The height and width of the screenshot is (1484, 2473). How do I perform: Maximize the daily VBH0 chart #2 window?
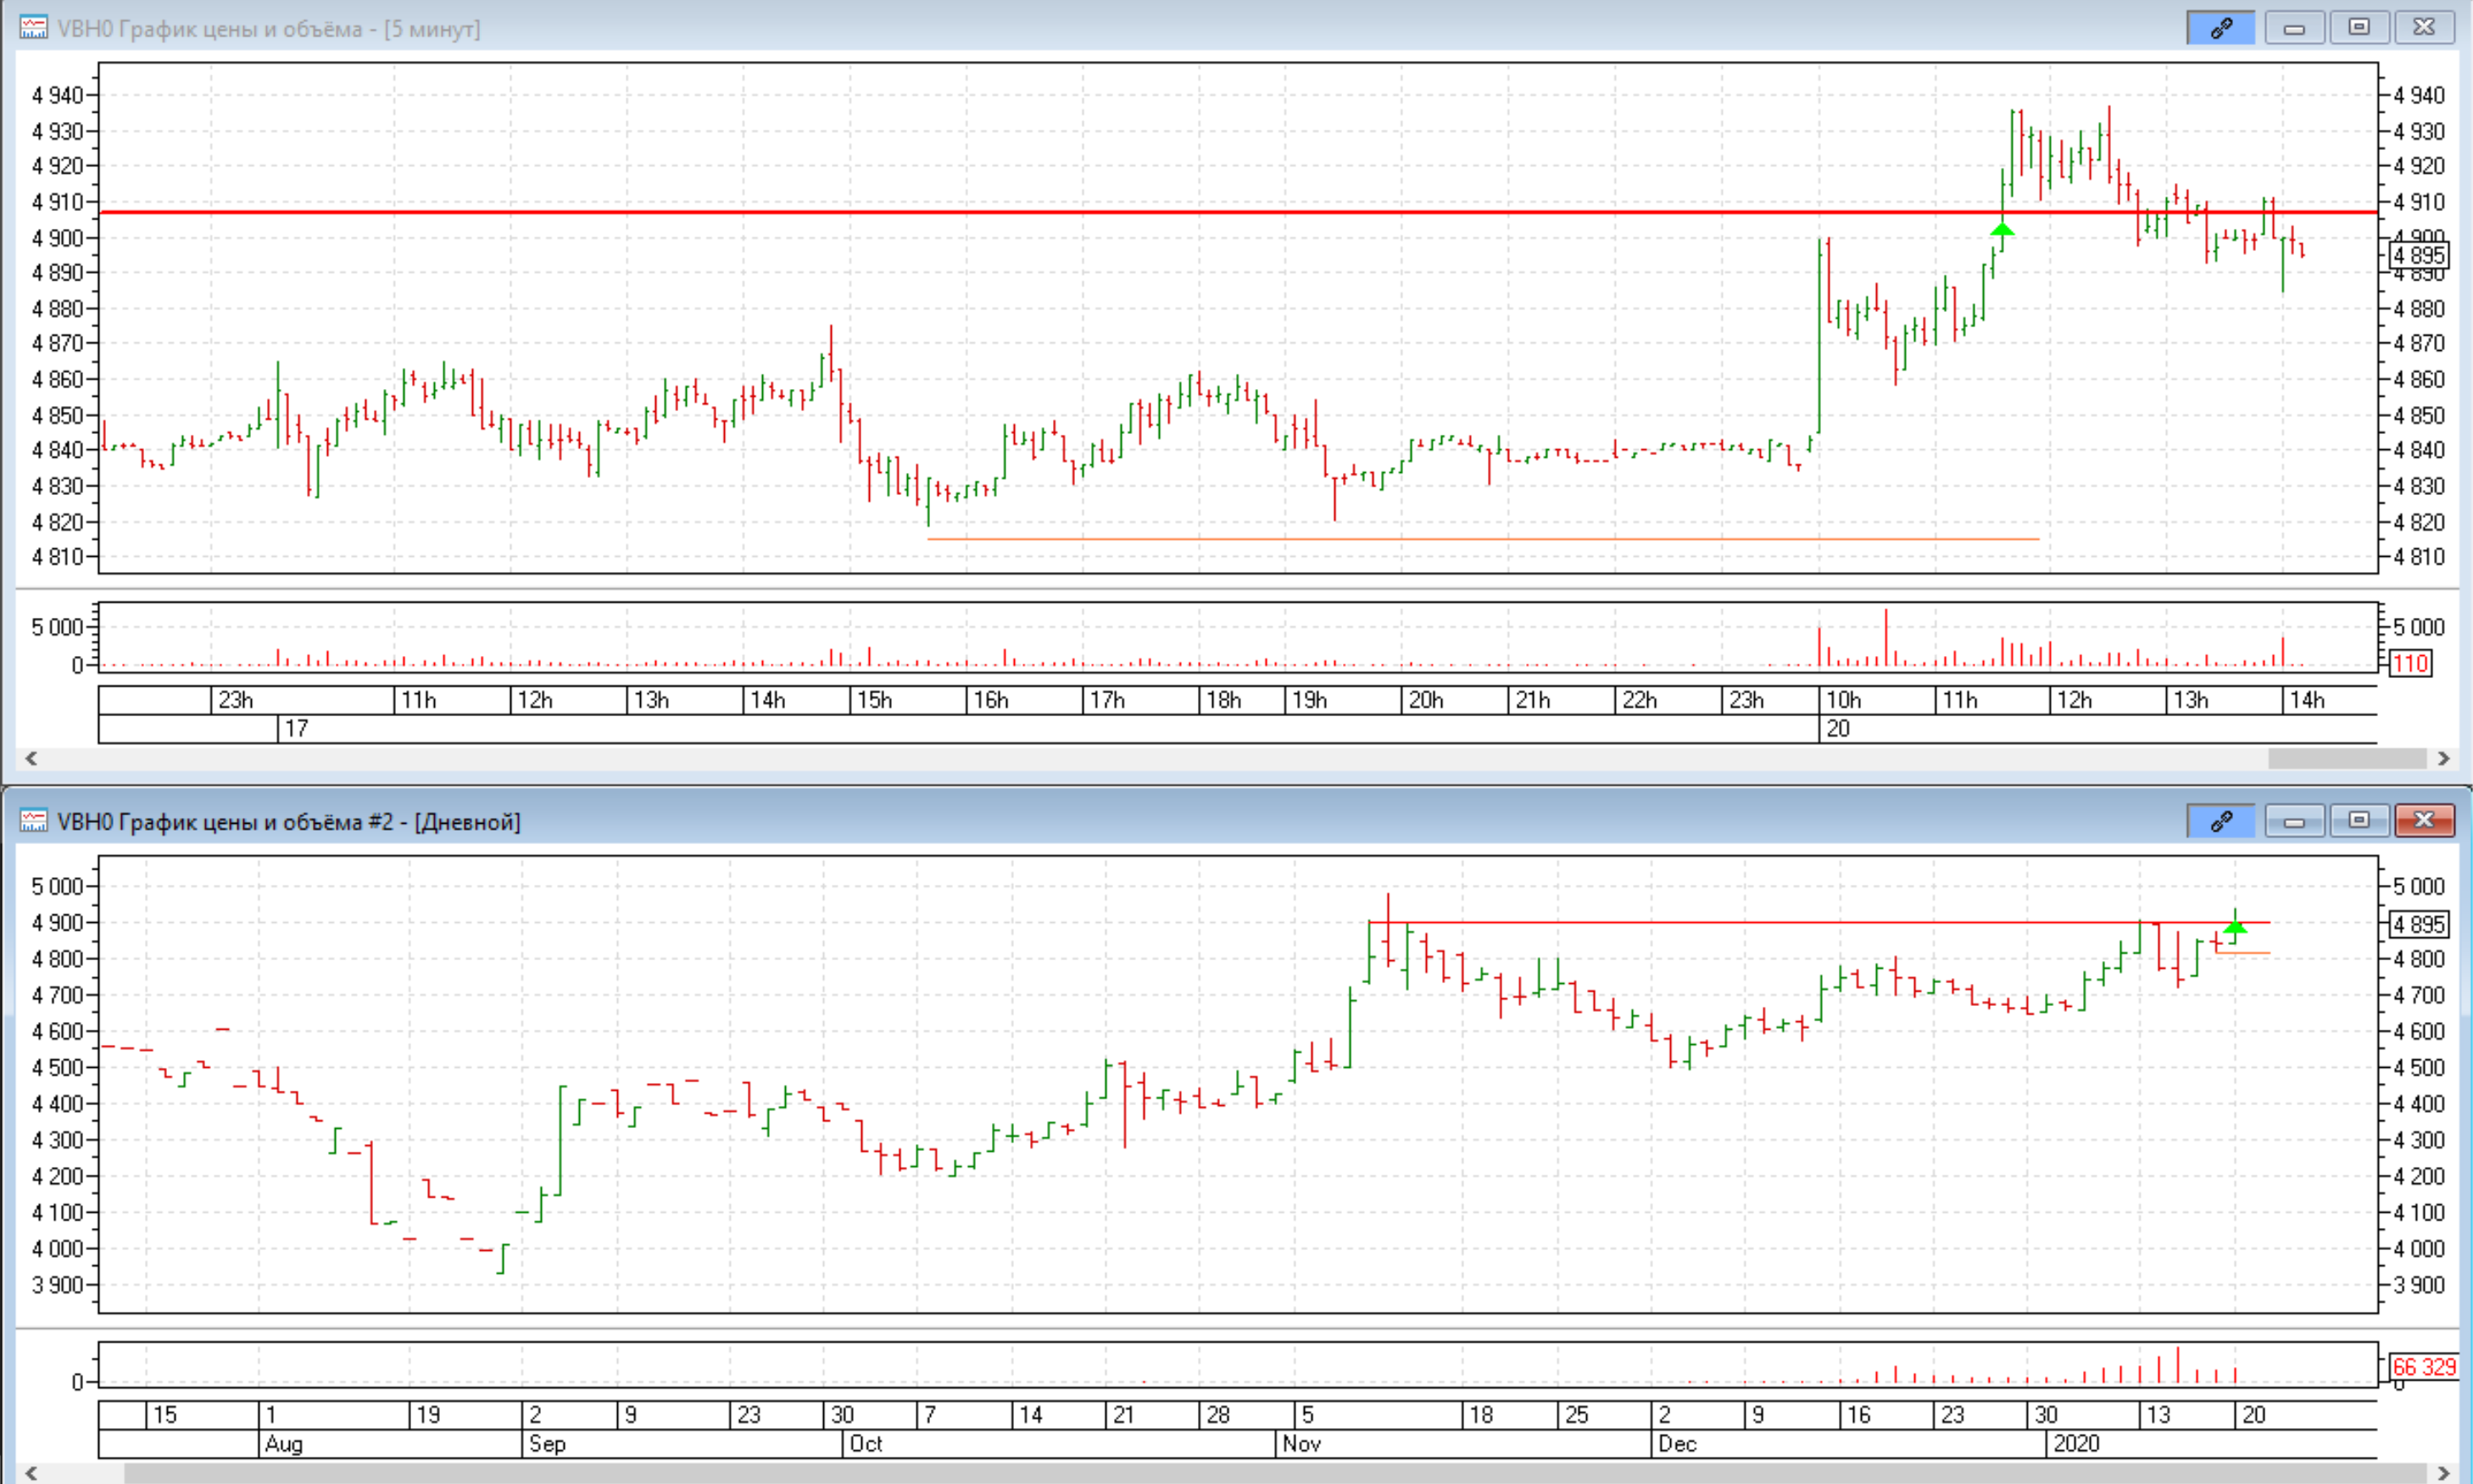coord(2359,821)
